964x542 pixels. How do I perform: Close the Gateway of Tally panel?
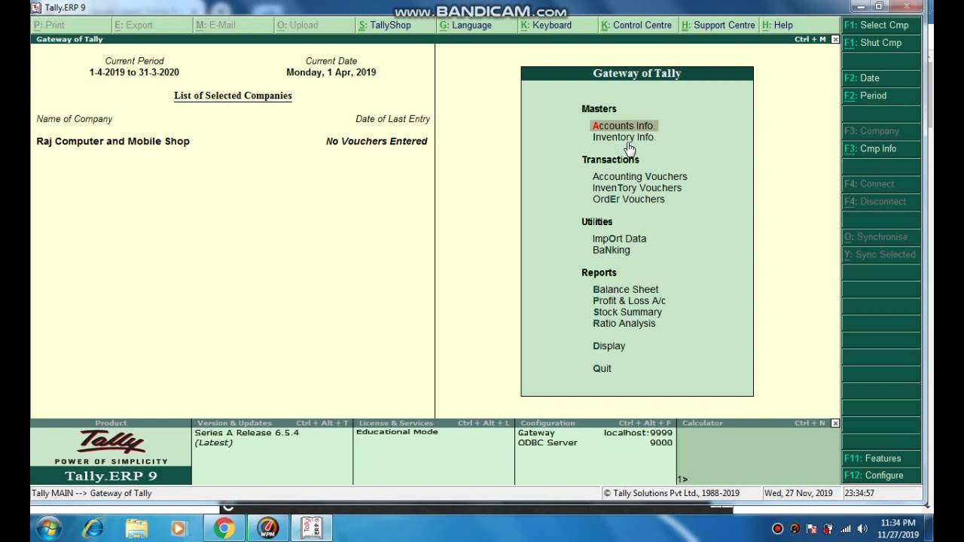coord(835,39)
